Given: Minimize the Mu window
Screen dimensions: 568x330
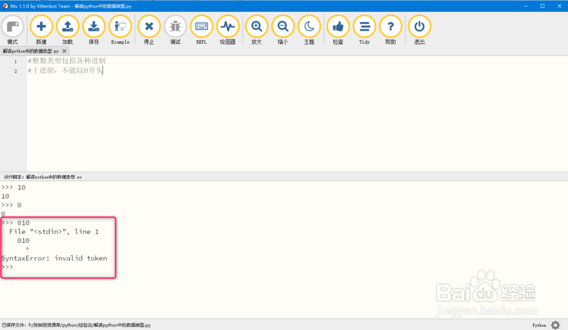Looking at the screenshot, I should click(525, 6).
